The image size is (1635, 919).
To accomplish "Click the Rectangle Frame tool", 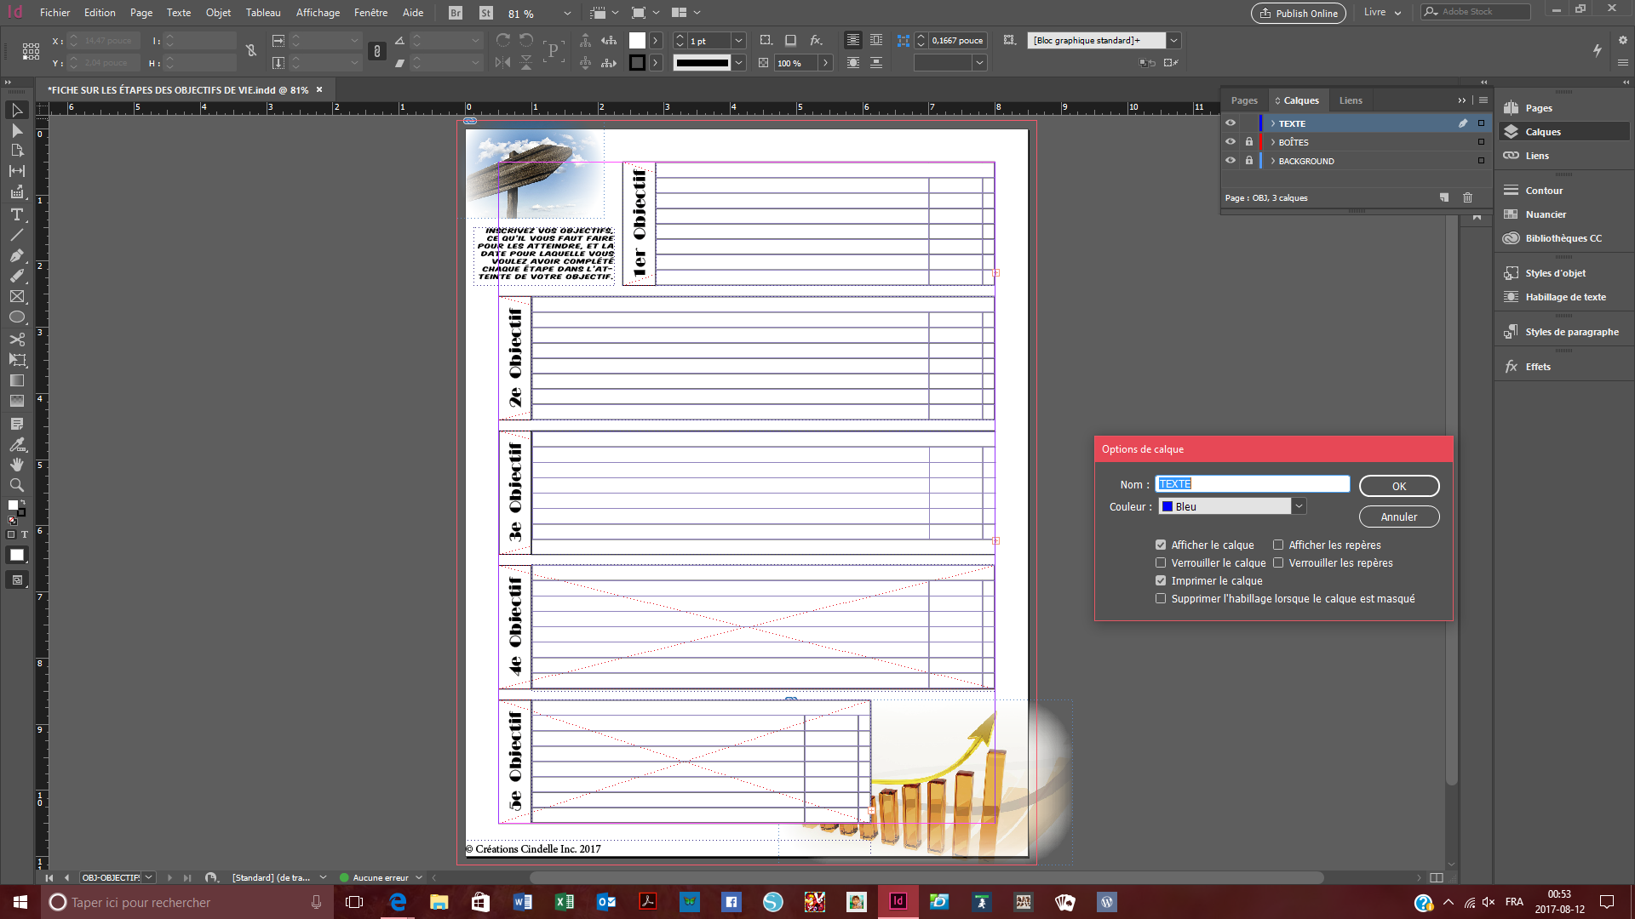I will point(17,296).
